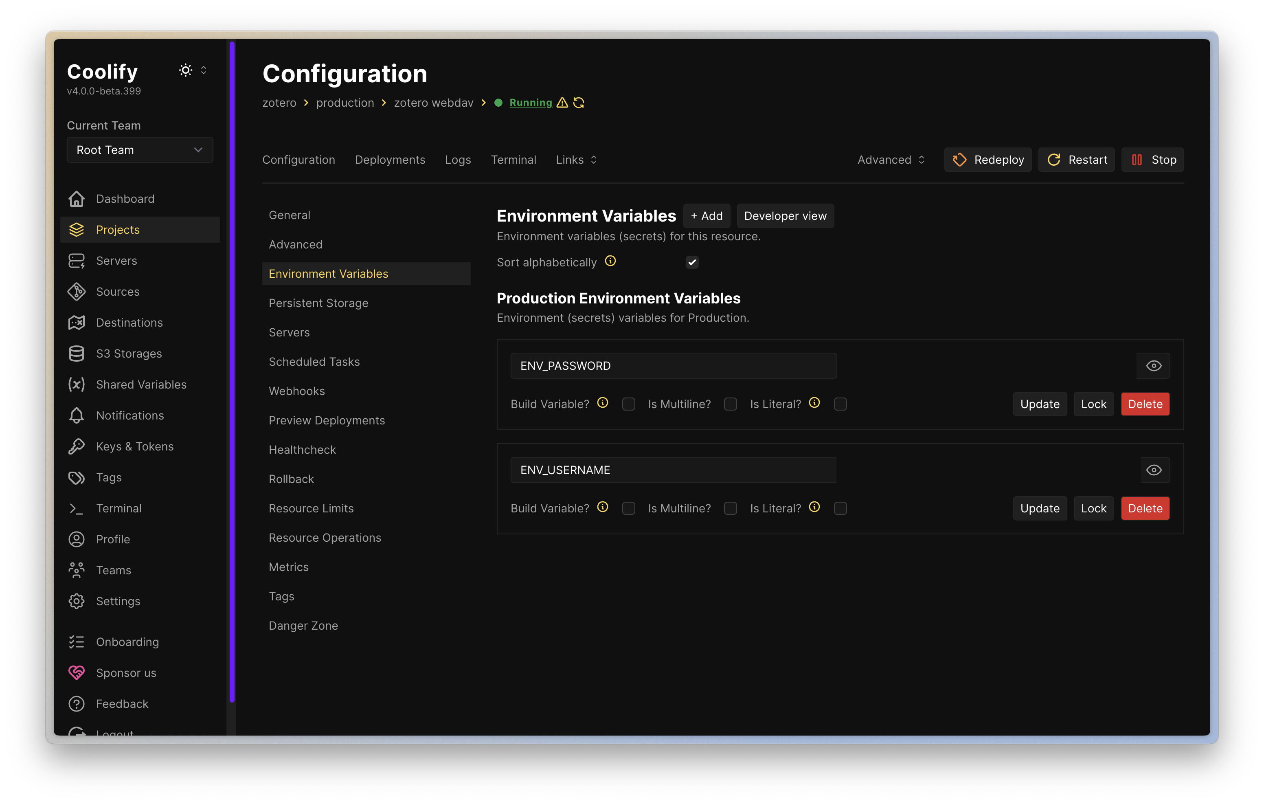Click the ENV_PASSWORD name input field

click(673, 365)
